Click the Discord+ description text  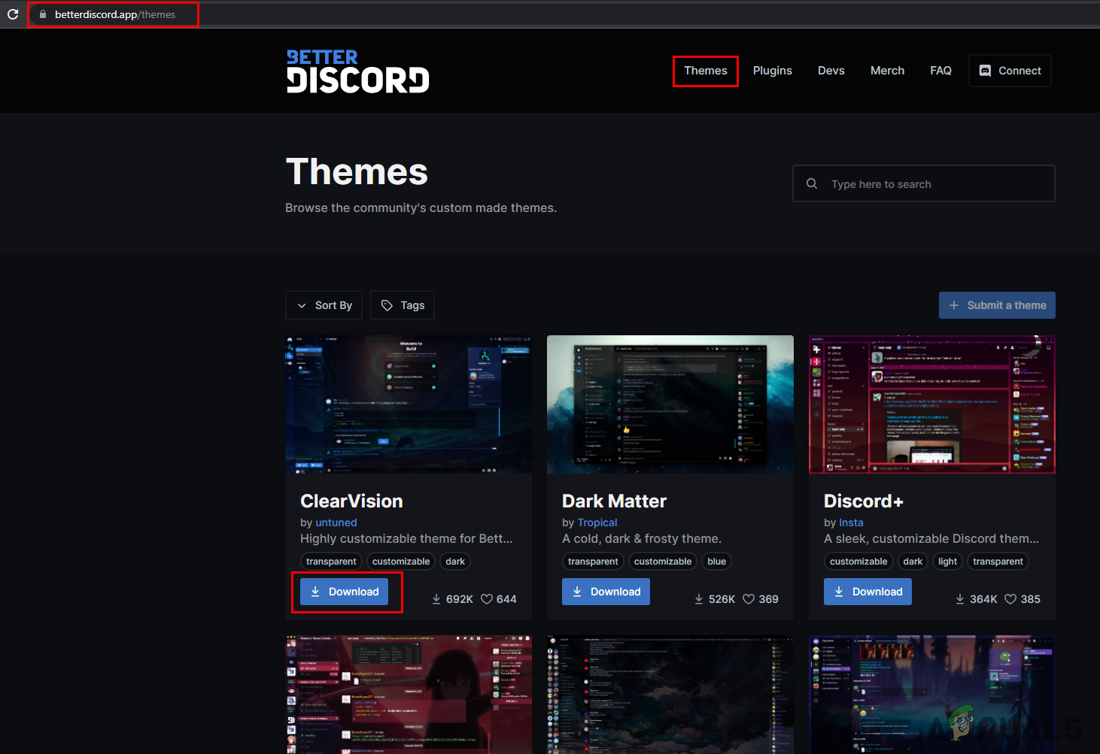(931, 539)
